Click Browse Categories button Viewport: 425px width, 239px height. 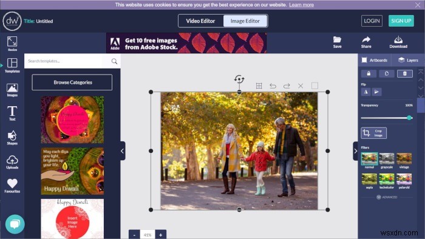pyautogui.click(x=72, y=82)
